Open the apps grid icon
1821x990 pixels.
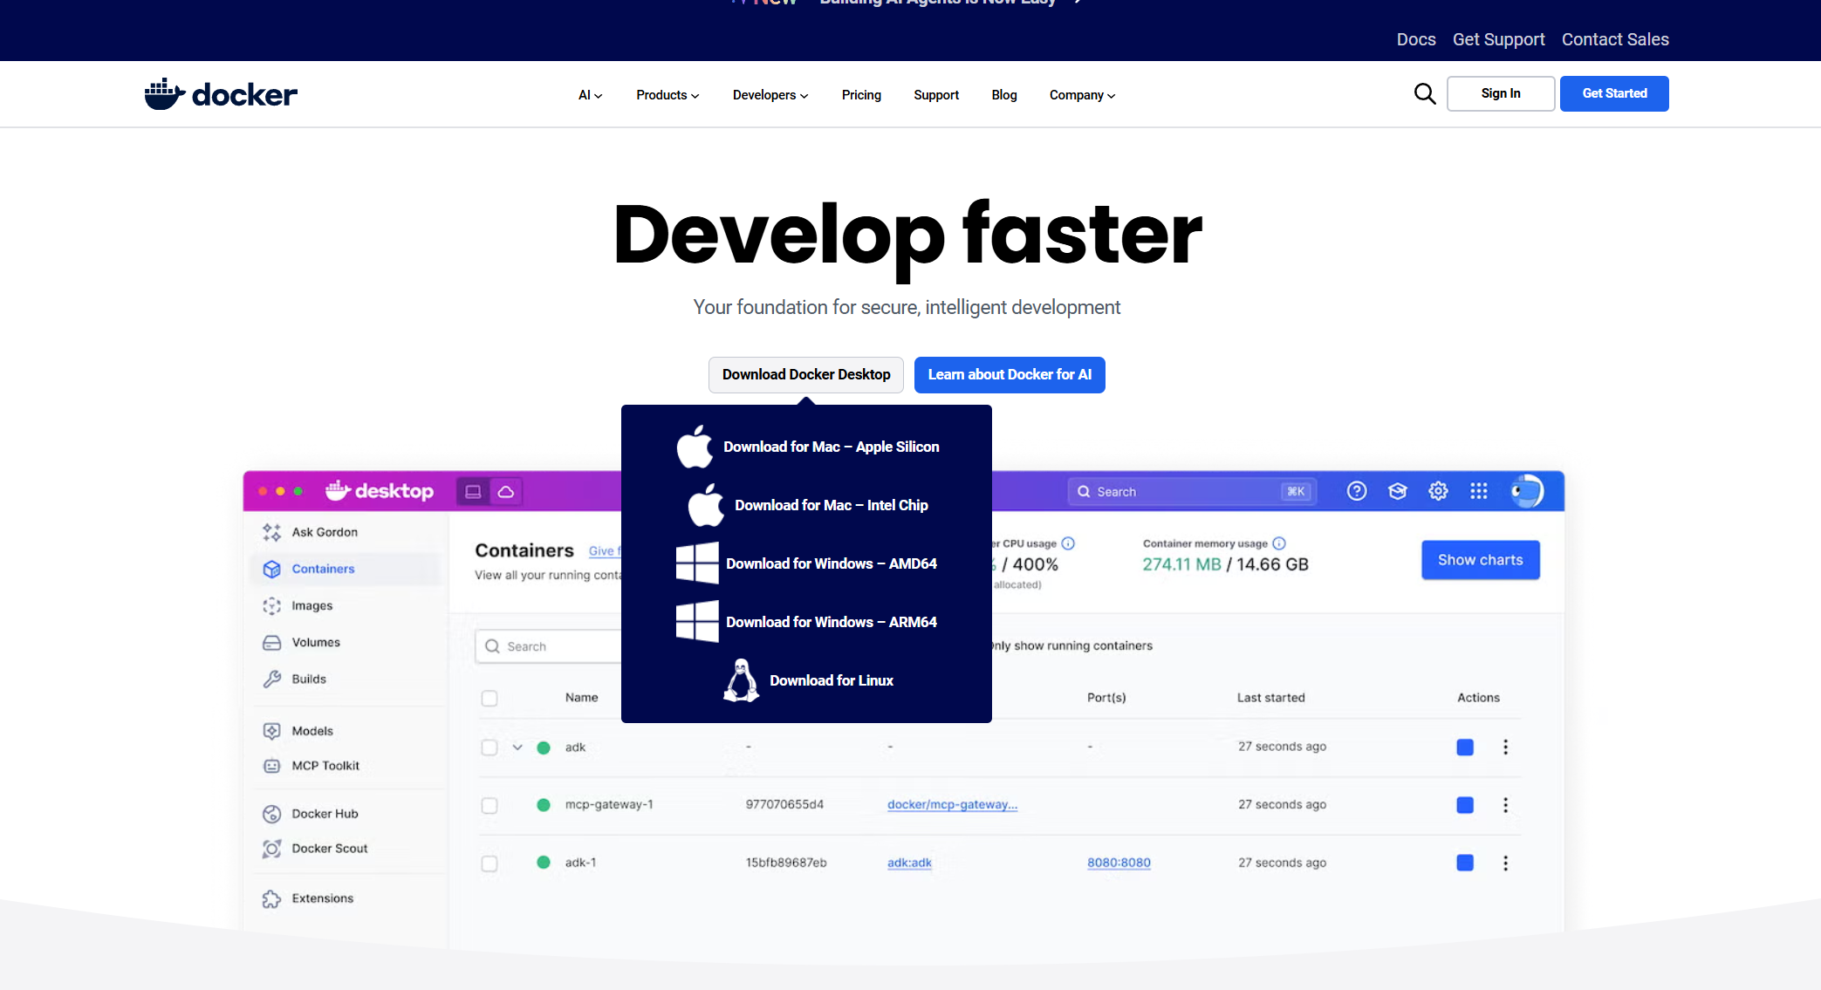1478,491
